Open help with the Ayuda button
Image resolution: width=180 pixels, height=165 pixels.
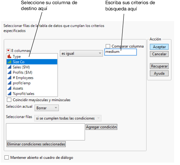coord(159,73)
